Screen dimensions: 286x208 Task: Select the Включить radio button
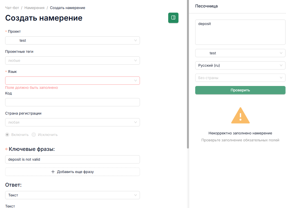click(x=7, y=135)
